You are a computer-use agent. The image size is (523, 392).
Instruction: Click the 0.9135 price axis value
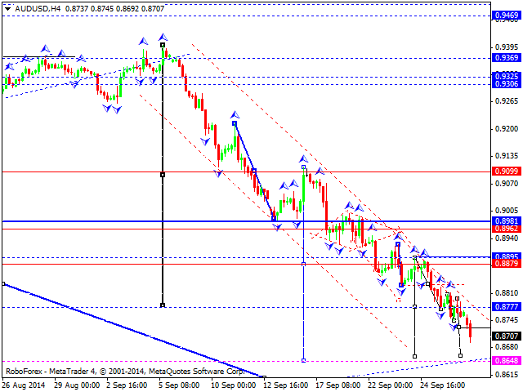point(507,156)
